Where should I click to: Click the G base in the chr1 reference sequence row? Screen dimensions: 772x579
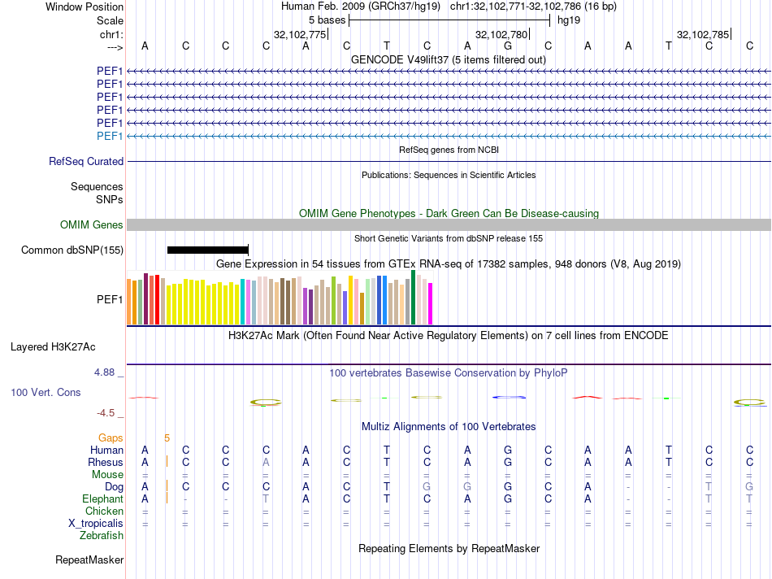click(508, 46)
